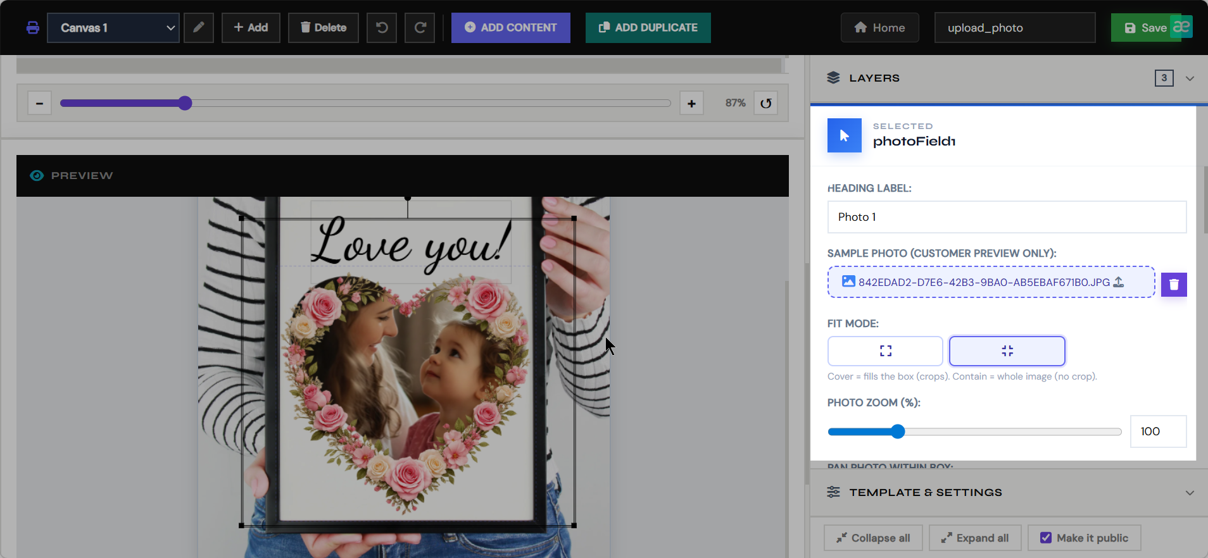Image resolution: width=1208 pixels, height=558 pixels.
Task: Click the redo arrow icon
Action: [x=420, y=28]
